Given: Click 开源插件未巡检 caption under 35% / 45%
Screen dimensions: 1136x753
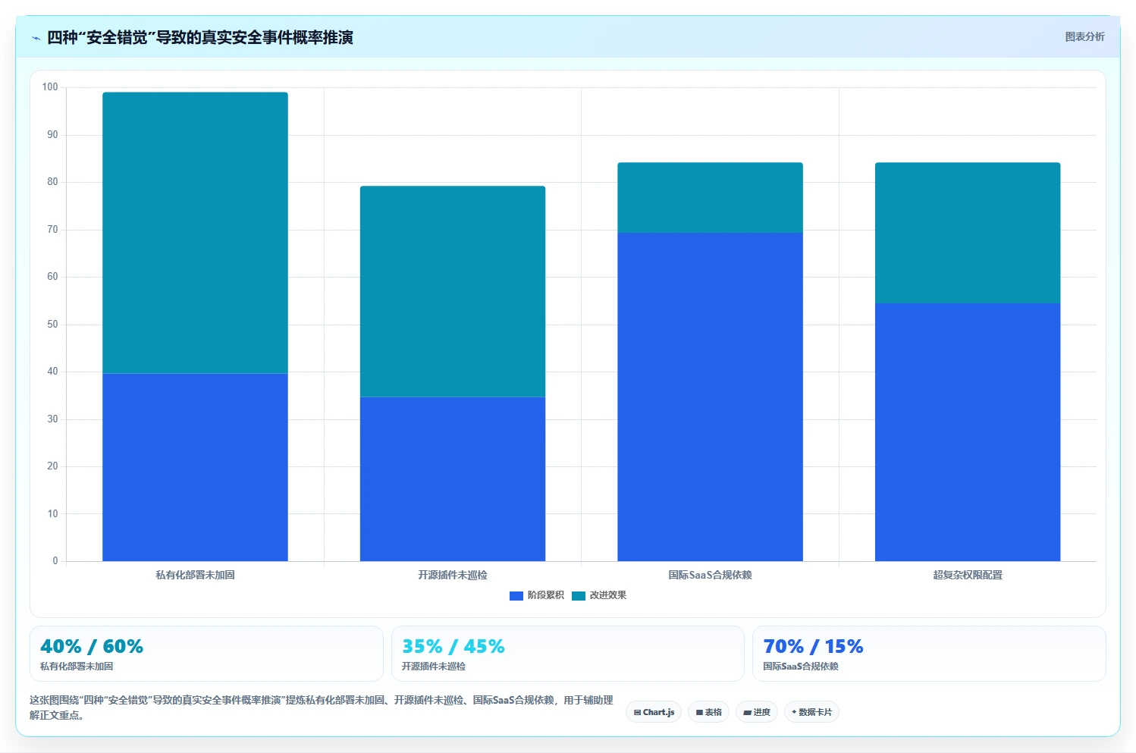Looking at the screenshot, I should coord(434,667).
